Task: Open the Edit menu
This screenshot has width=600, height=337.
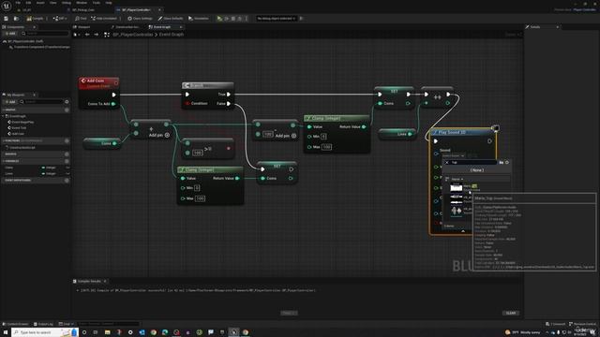Action: point(28,3)
